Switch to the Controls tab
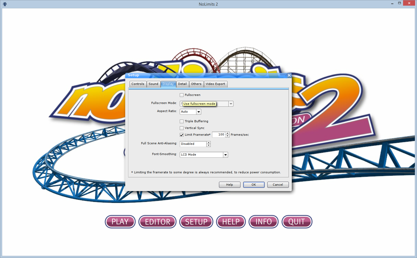Screen dimensions: 417x258 point(138,84)
